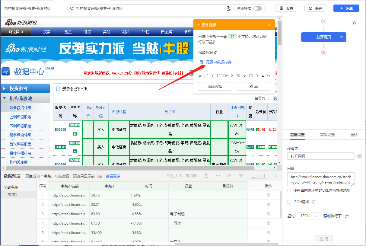Image resolution: width=366 pixels, height=246 pixels.
Task: Click 取 消 cancel button
Action: tap(253, 86)
